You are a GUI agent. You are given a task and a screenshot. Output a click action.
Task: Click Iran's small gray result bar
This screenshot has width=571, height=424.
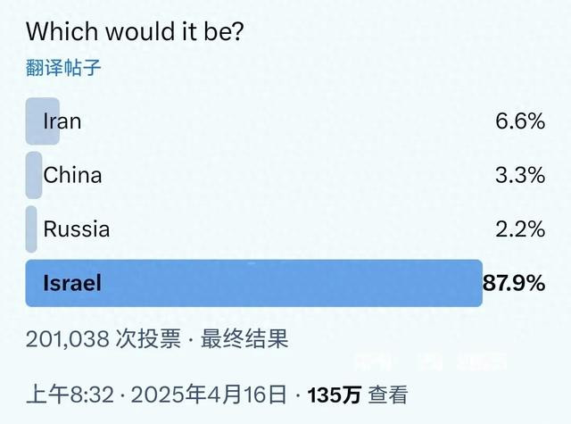tap(43, 121)
